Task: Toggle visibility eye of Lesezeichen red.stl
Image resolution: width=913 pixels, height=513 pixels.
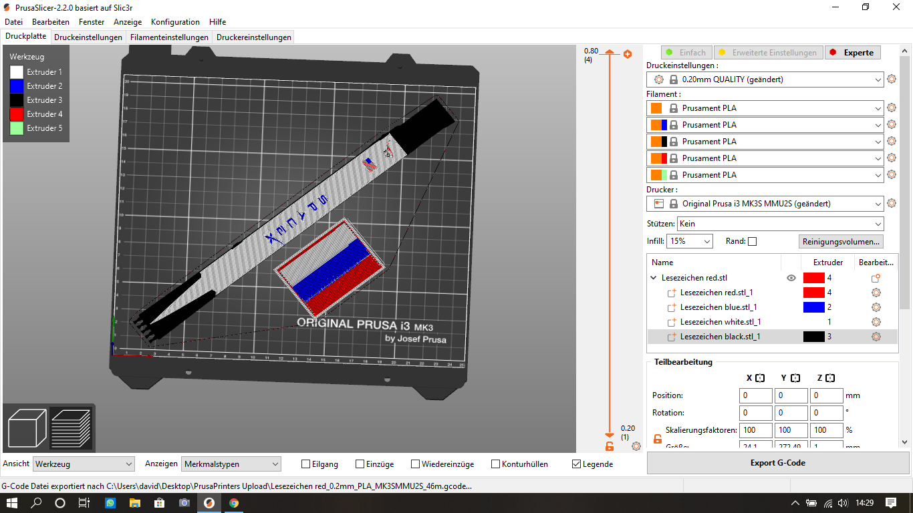Action: (791, 278)
